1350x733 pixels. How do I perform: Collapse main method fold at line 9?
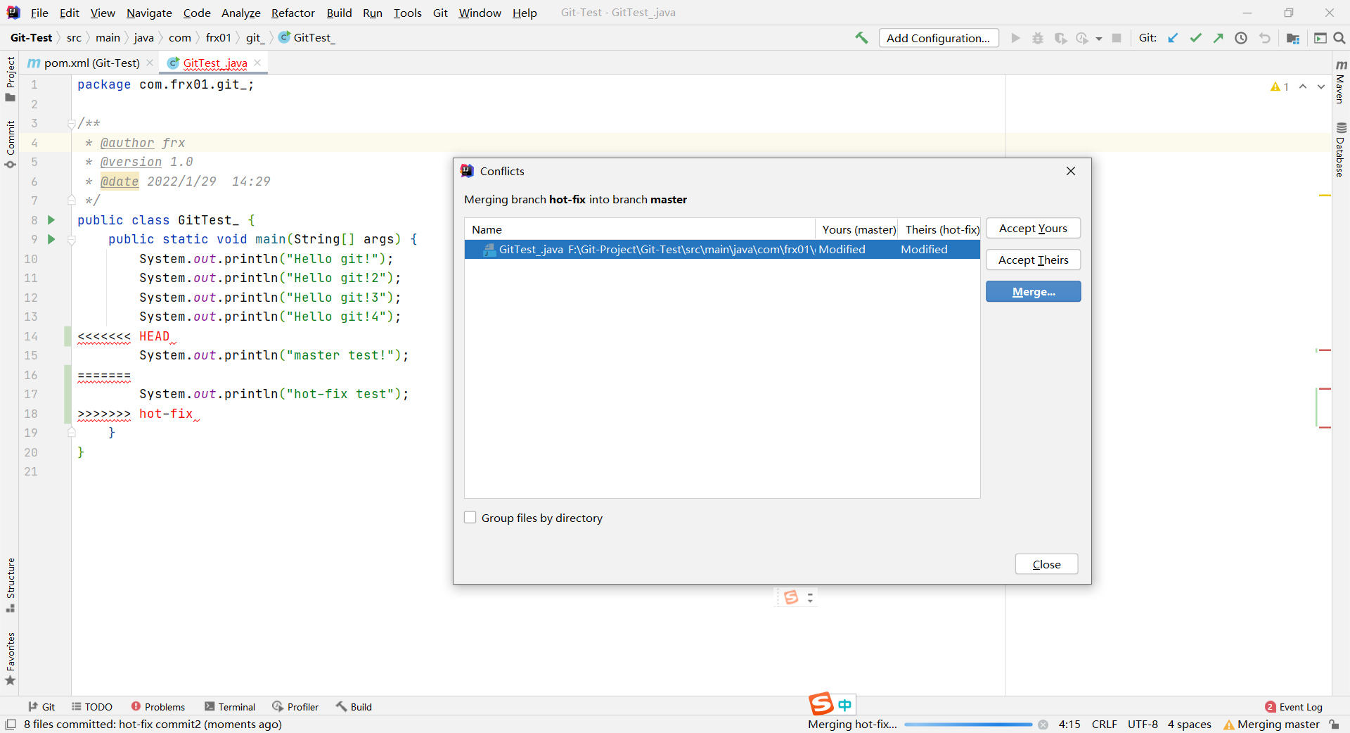coord(71,240)
